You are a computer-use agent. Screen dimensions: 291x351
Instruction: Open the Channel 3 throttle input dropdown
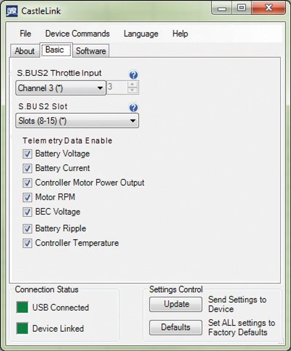pyautogui.click(x=61, y=88)
